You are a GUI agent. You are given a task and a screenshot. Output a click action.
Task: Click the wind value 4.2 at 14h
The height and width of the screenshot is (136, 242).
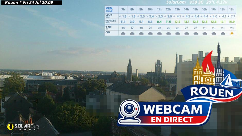coord(188,16)
